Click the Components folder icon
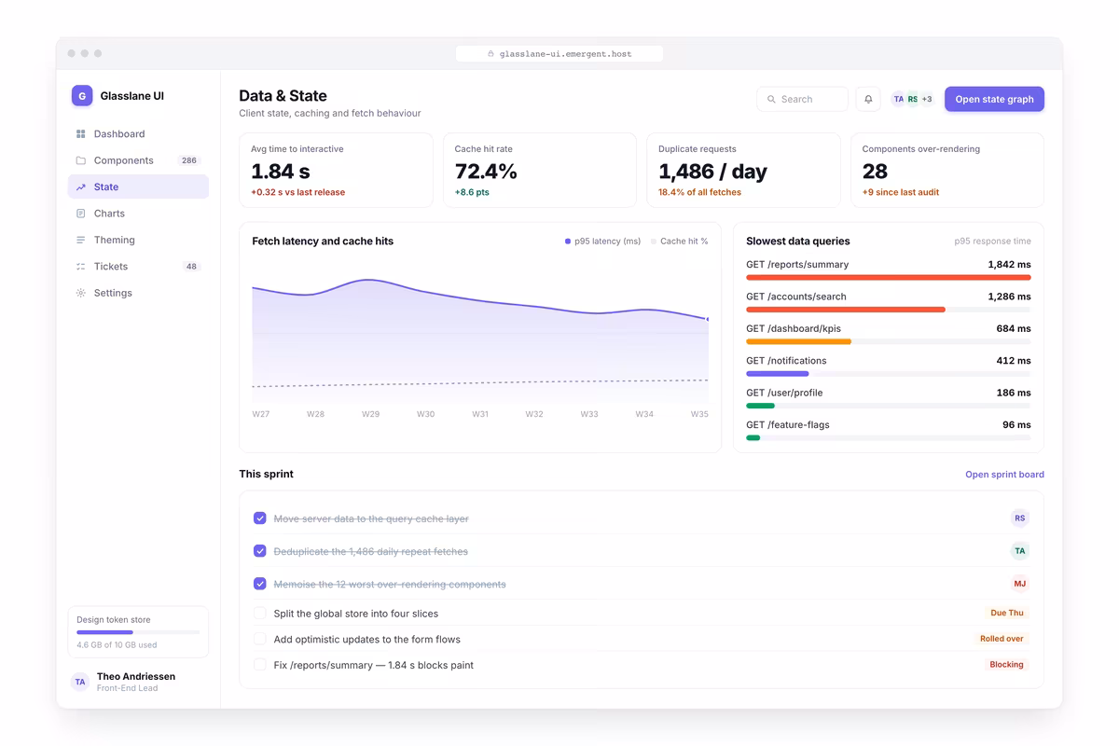 coord(81,160)
